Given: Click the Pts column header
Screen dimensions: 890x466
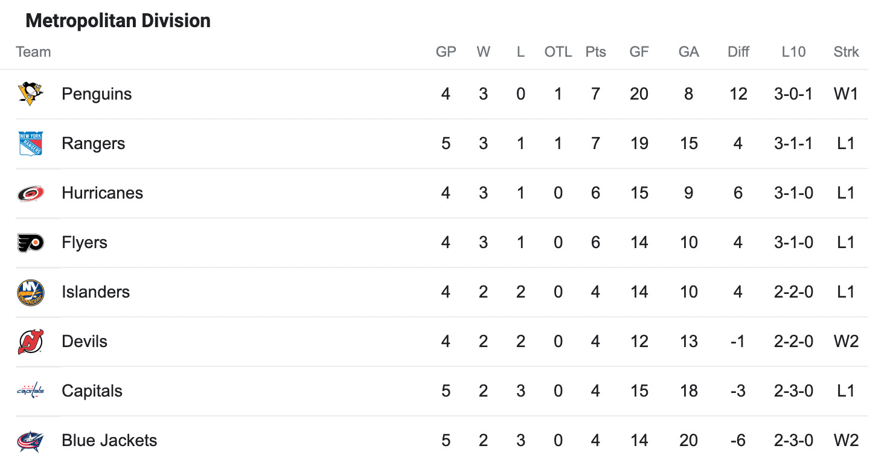Looking at the screenshot, I should coord(596,52).
